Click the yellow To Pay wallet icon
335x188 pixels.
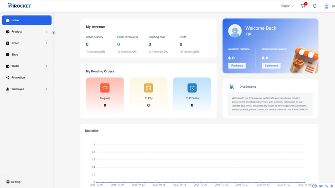(149, 88)
